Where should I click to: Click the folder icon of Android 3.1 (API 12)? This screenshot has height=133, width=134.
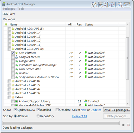pos(13,41)
